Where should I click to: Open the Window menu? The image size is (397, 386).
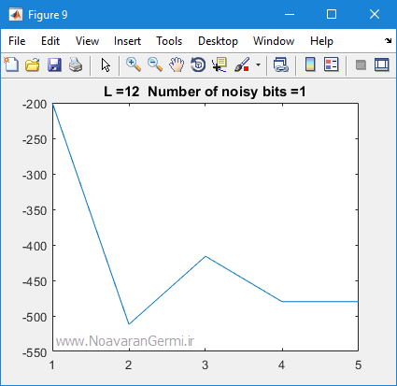[x=274, y=41]
